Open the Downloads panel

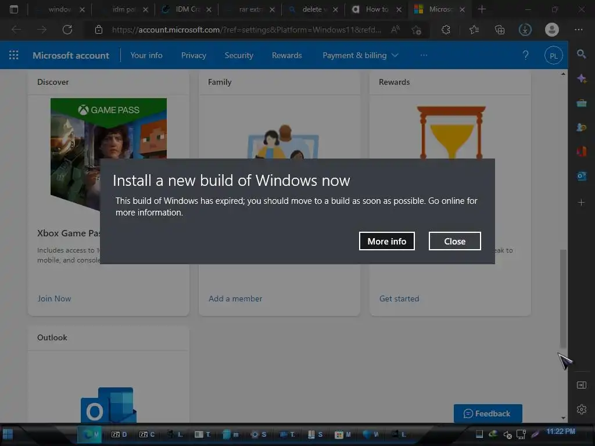coord(525,30)
